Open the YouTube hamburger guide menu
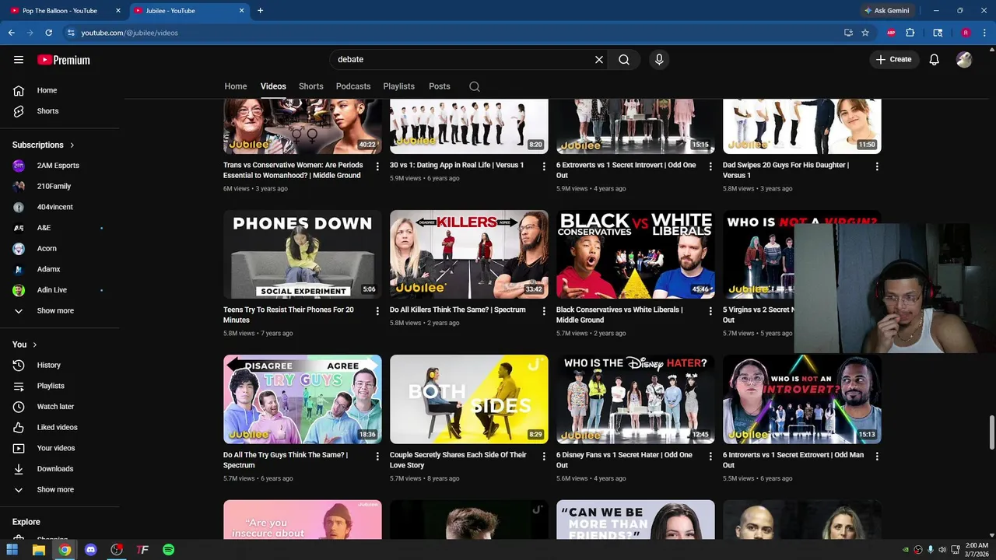The image size is (996, 560). pyautogui.click(x=19, y=60)
